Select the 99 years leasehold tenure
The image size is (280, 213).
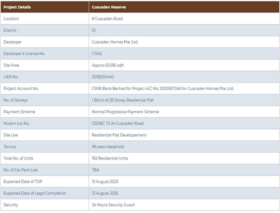(x=108, y=146)
